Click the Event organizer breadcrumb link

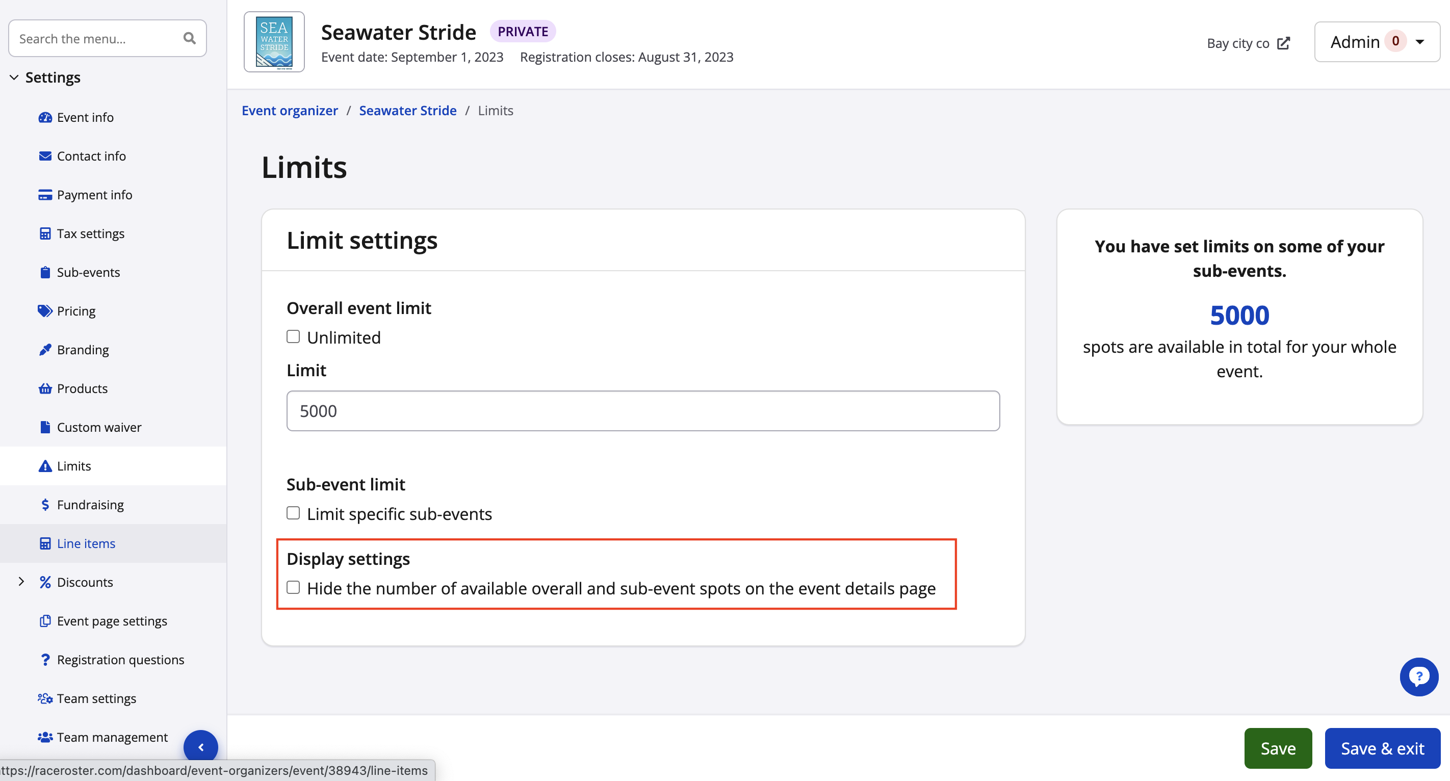[x=290, y=110]
